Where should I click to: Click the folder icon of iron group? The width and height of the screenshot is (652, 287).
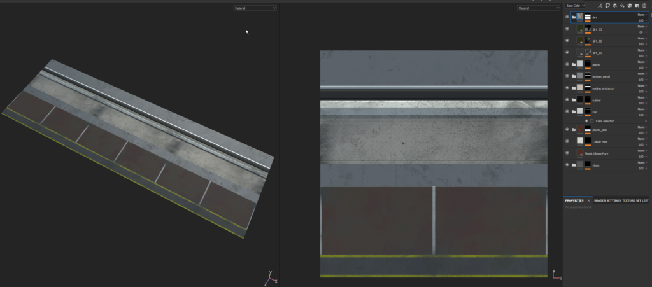574,112
